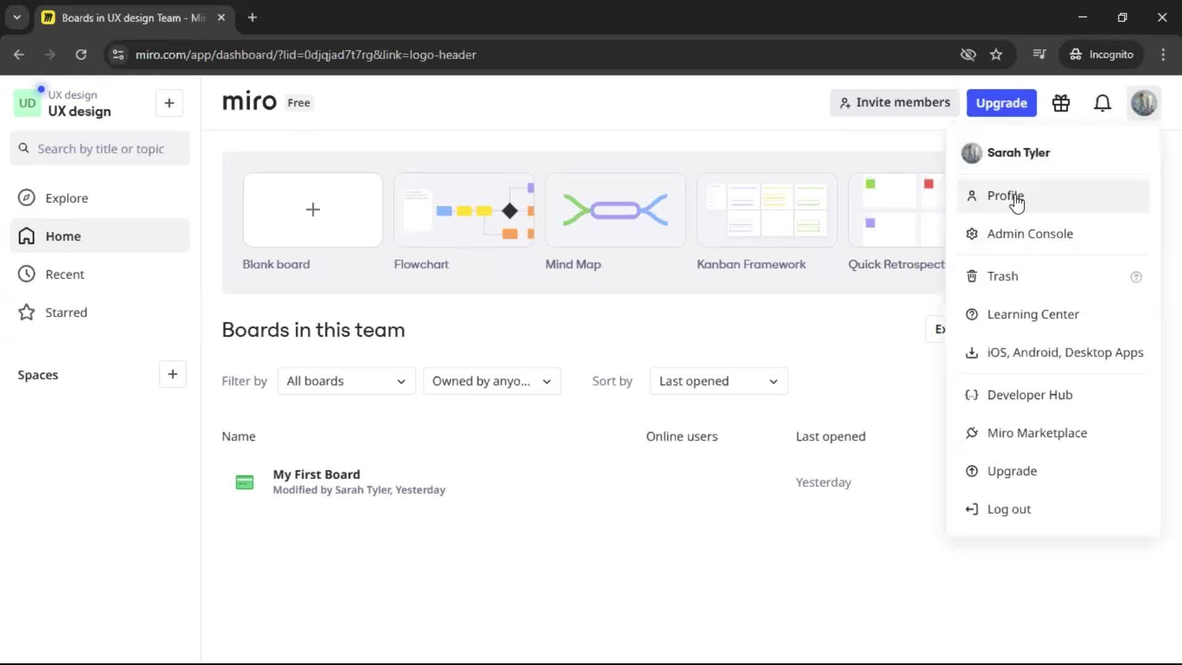Click the miro logo
Viewport: 1182px width, 665px height.
pos(249,102)
